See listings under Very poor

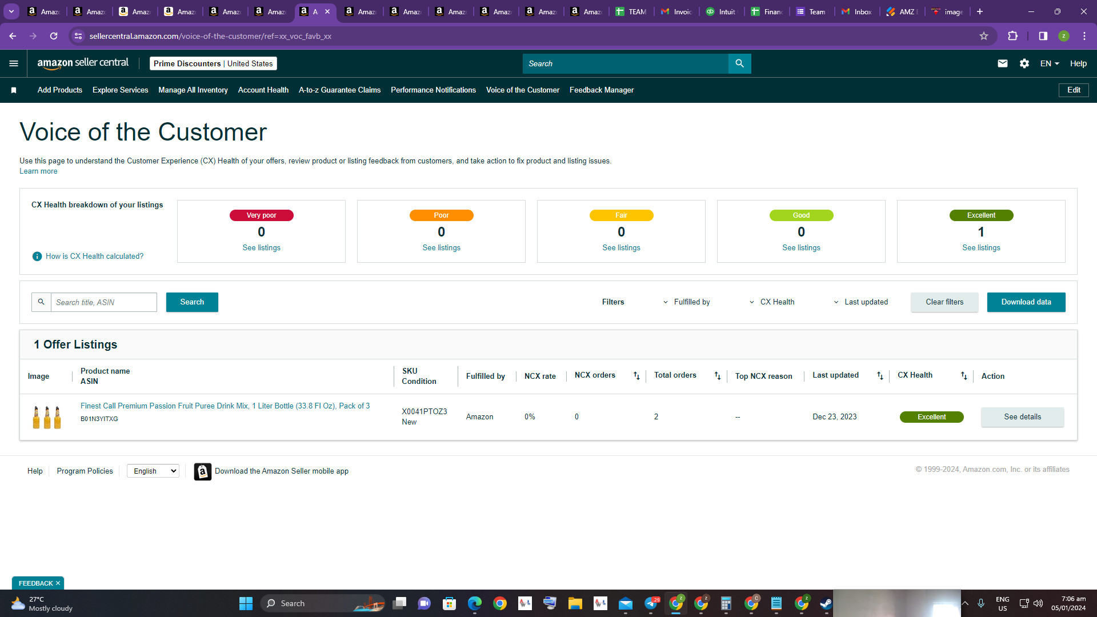[262, 248]
